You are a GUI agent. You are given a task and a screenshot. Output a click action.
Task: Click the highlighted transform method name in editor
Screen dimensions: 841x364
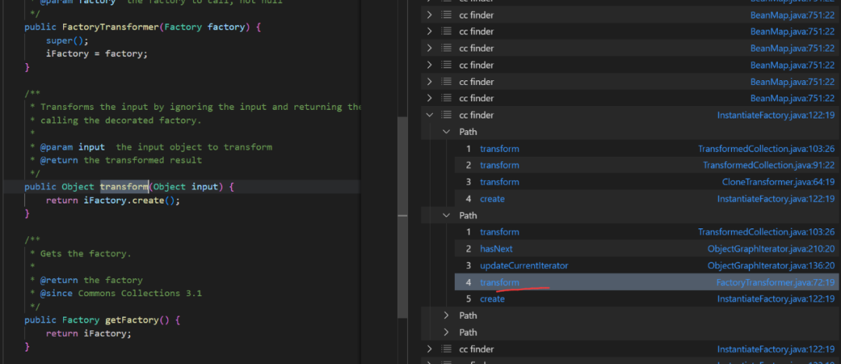(124, 187)
